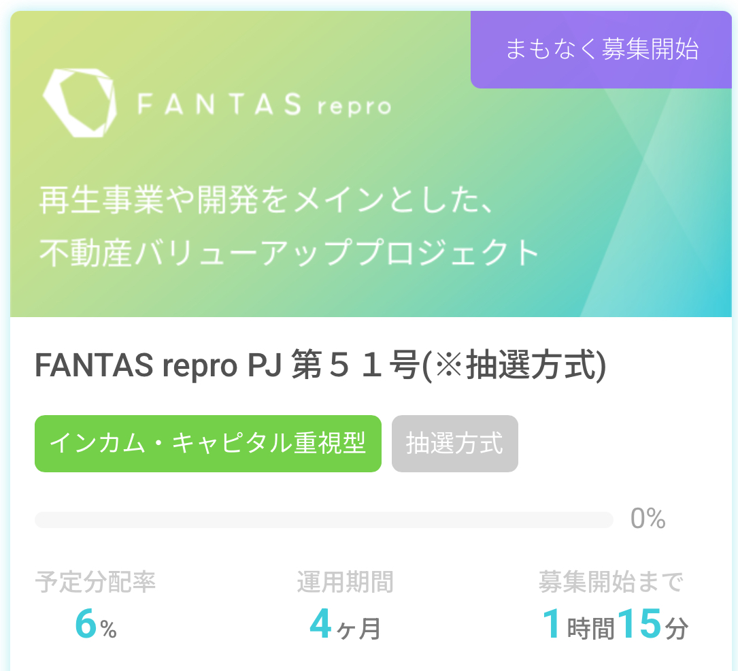The image size is (738, 671).
Task: Open the FANTAS repro PJ 第51号 title link
Action: 320,365
